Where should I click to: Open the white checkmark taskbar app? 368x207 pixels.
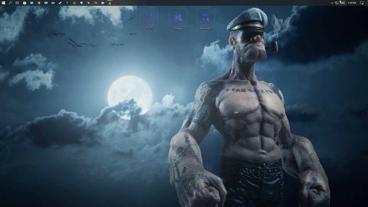(60, 3)
